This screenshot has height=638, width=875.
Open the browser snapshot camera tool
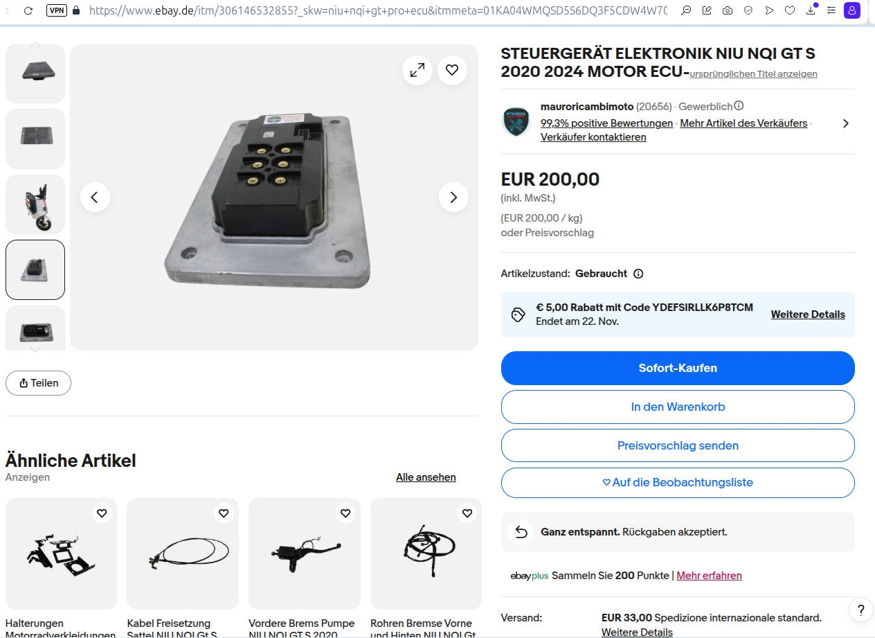(728, 10)
